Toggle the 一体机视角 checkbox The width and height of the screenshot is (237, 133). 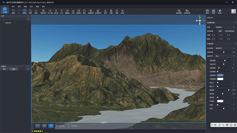coord(69,126)
